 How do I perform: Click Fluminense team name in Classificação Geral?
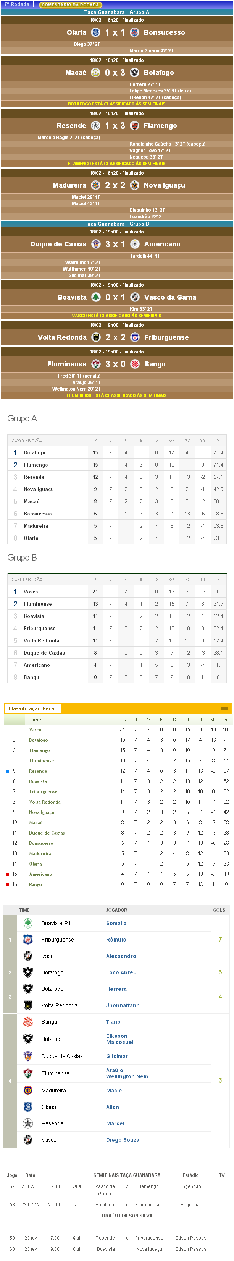42,761
